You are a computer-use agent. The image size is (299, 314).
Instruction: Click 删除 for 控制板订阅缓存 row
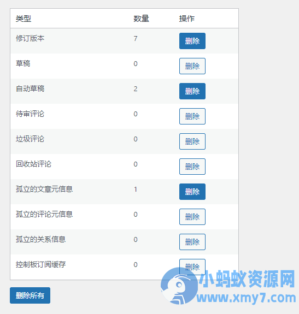(192, 266)
